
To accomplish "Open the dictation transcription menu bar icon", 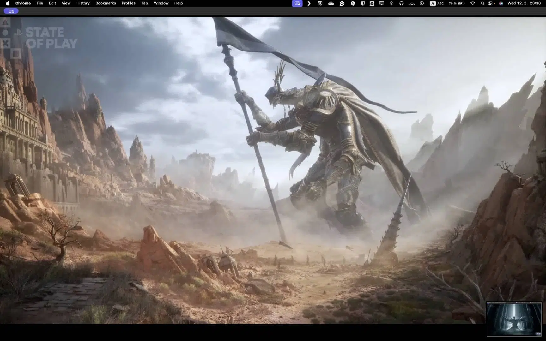I will click(320, 3).
